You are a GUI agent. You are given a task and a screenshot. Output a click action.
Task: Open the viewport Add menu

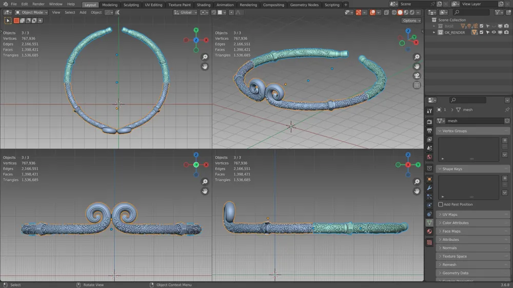click(83, 12)
